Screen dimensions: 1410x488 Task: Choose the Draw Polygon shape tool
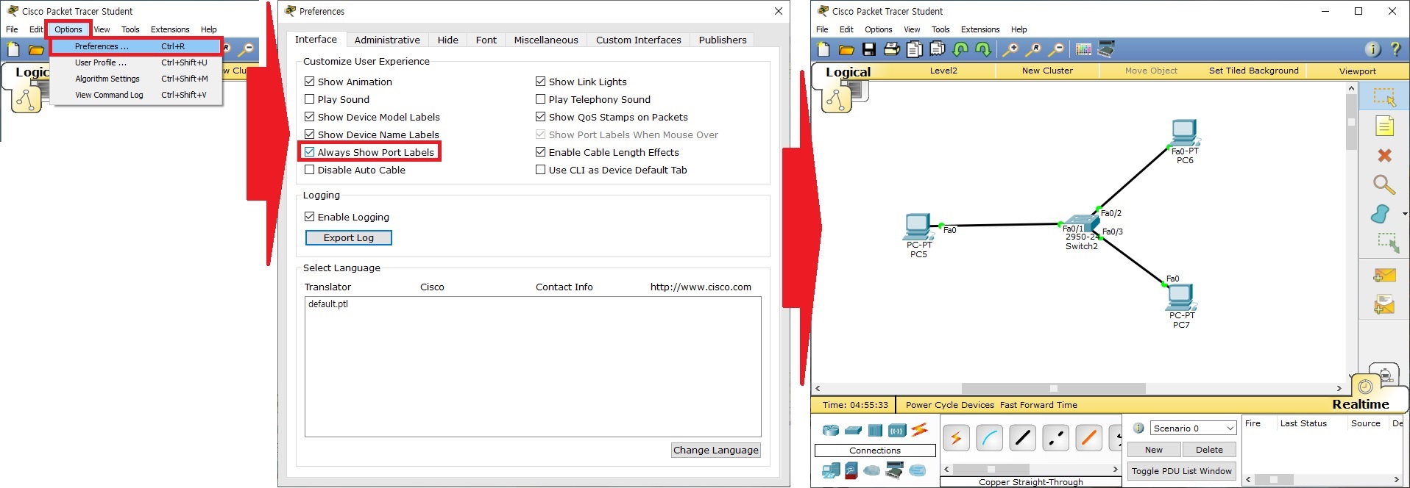(x=1381, y=214)
